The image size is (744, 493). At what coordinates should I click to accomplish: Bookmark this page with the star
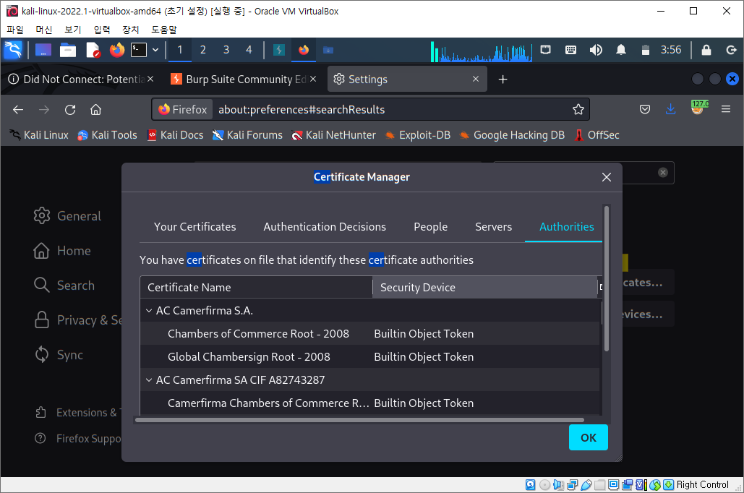(578, 110)
